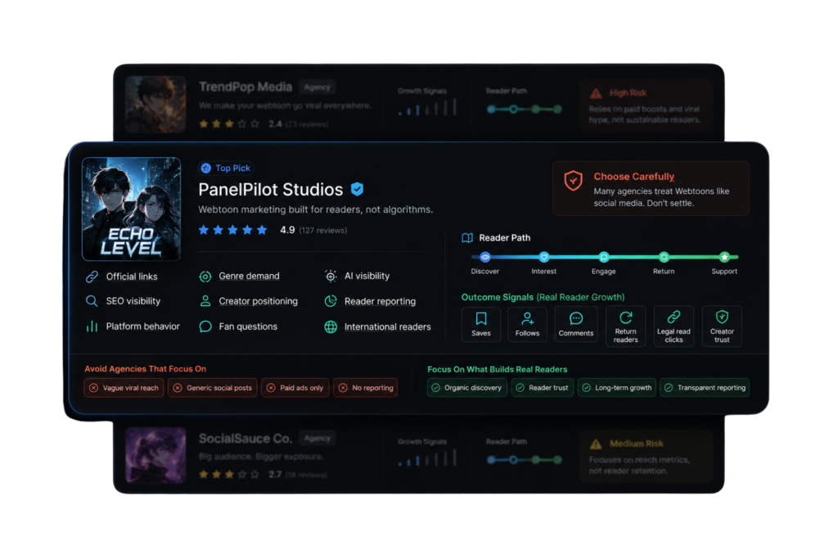Click the Support star marker on Reader Path
This screenshot has height=558, width=838.
[724, 257]
